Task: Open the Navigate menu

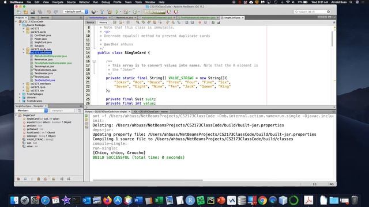Action: click(58, 2)
